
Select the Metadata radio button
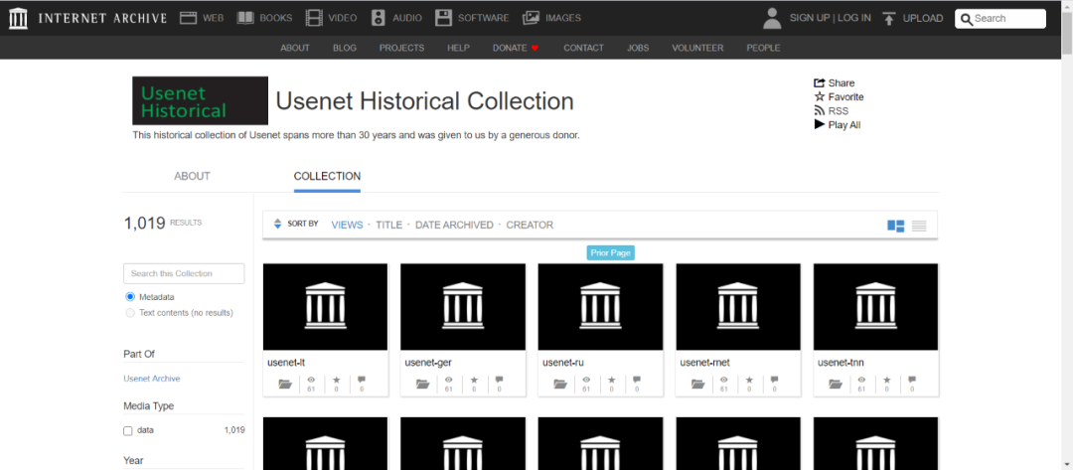point(129,297)
